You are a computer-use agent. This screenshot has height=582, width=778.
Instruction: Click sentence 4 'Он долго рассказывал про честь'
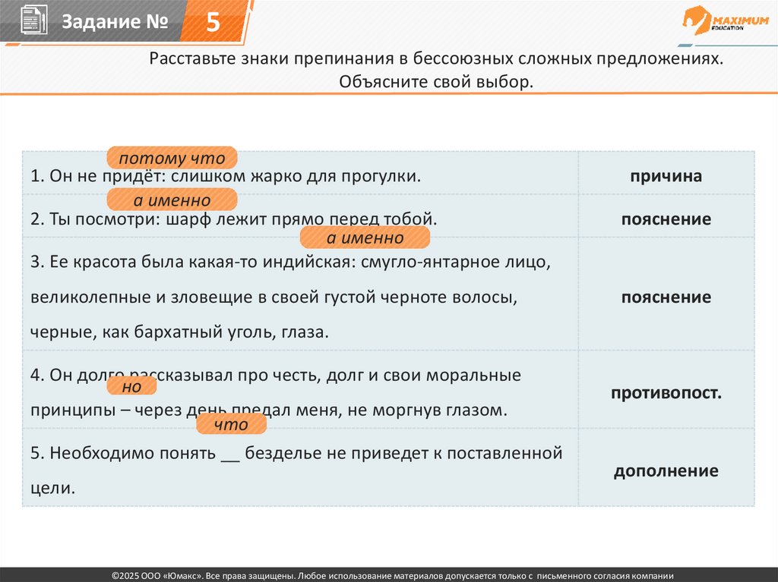point(276,376)
